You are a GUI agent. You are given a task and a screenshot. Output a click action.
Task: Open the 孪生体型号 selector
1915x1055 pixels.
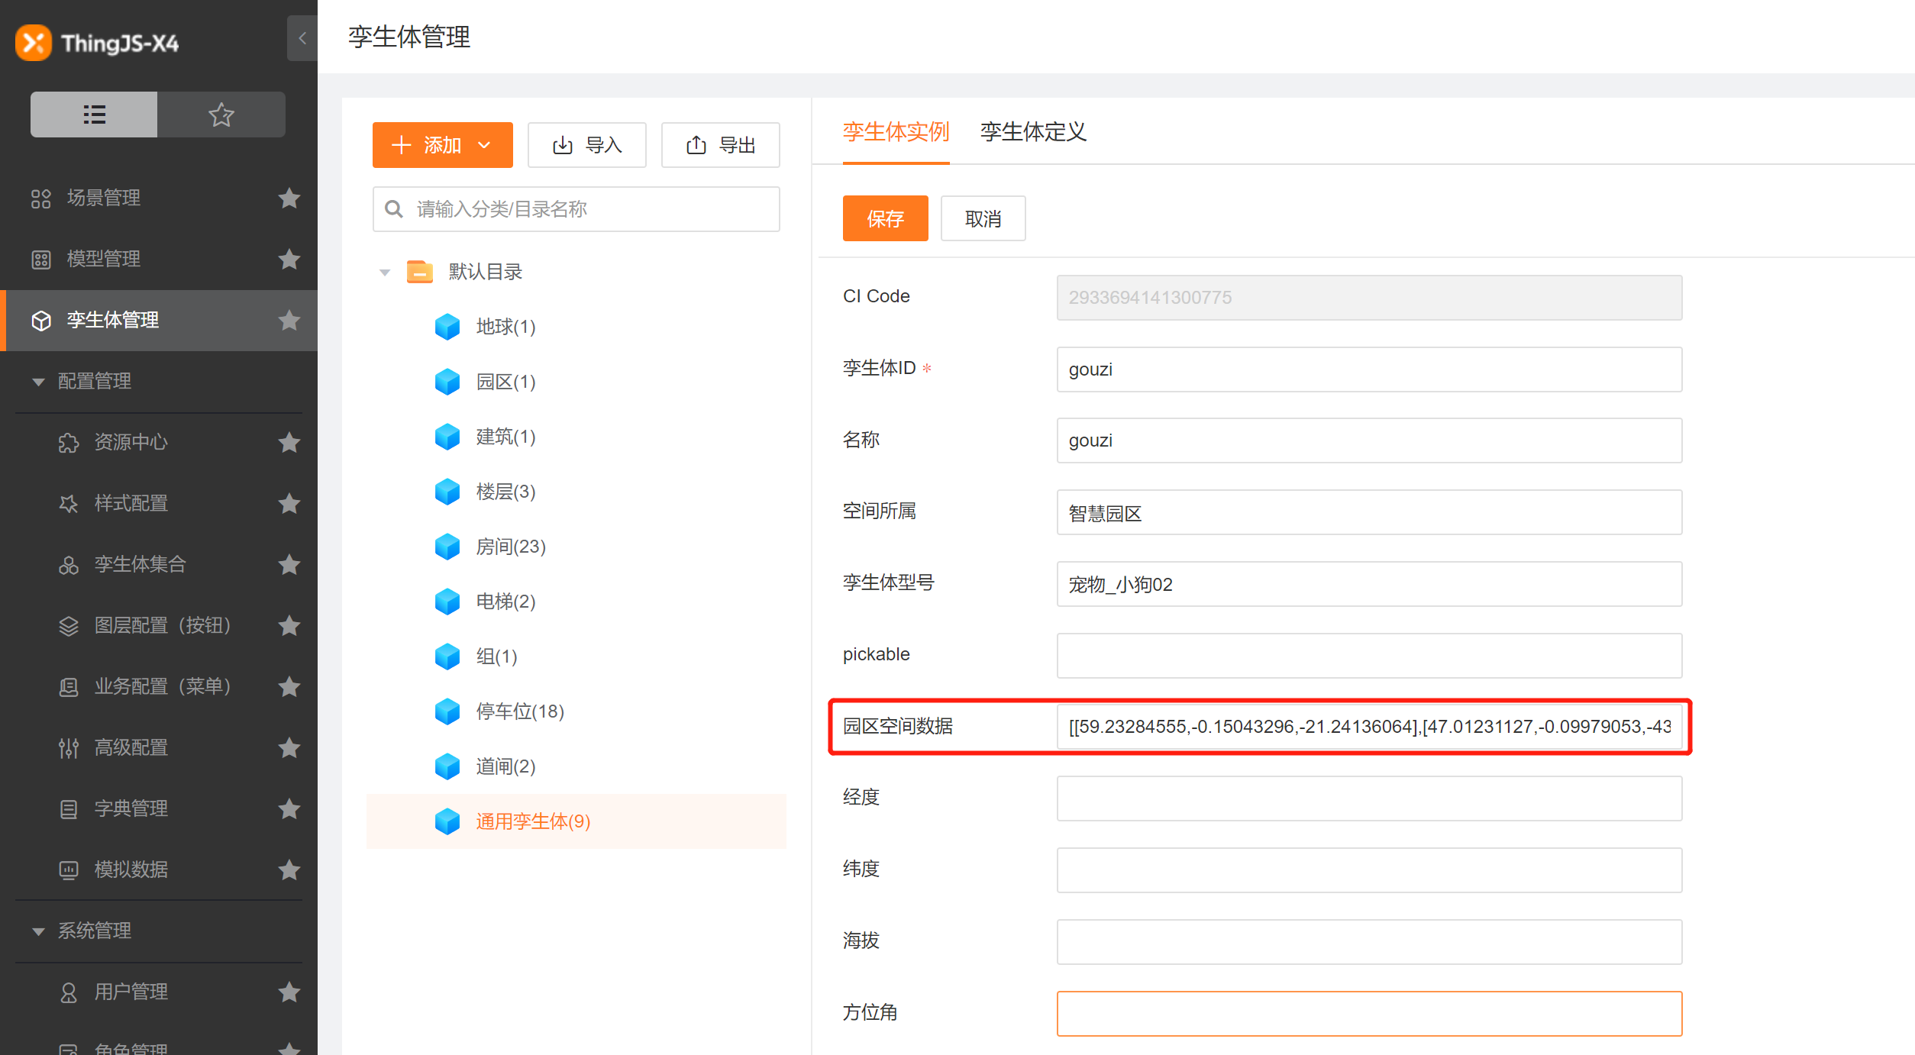[1370, 584]
